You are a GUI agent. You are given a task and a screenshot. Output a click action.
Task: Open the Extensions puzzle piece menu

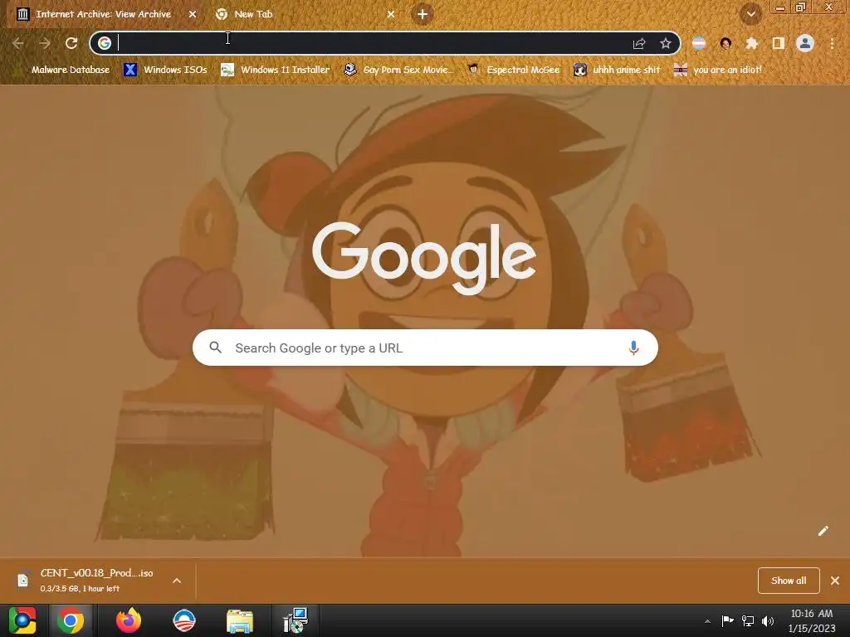pyautogui.click(x=751, y=43)
